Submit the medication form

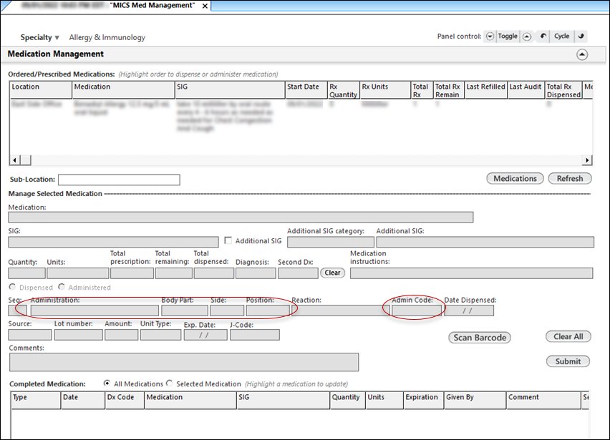pos(568,361)
